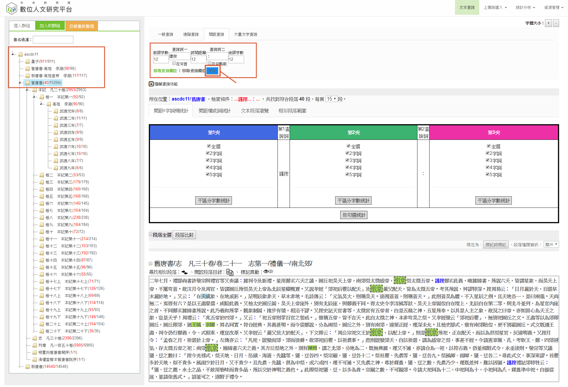Click the find similar paragraphs arrows icon
The width and height of the screenshot is (568, 387).
(185, 272)
